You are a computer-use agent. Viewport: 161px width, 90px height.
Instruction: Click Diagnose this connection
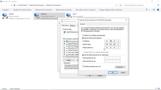pyautogui.click(x=44, y=10)
